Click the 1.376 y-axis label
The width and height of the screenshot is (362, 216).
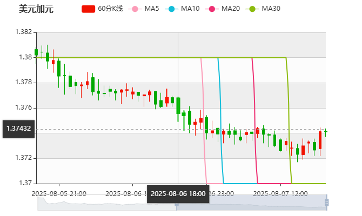24,107
